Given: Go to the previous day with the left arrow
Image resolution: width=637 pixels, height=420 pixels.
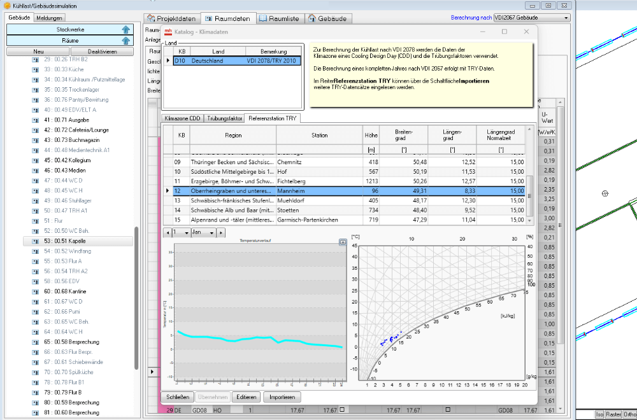Looking at the screenshot, I should 167,233.
